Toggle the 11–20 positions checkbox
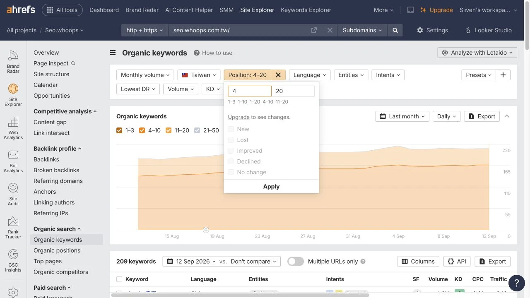Screen dimensions: 530x298 pyautogui.click(x=169, y=130)
